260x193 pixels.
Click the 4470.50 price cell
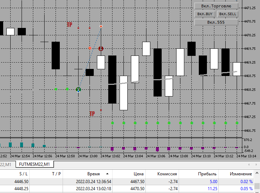(138, 188)
